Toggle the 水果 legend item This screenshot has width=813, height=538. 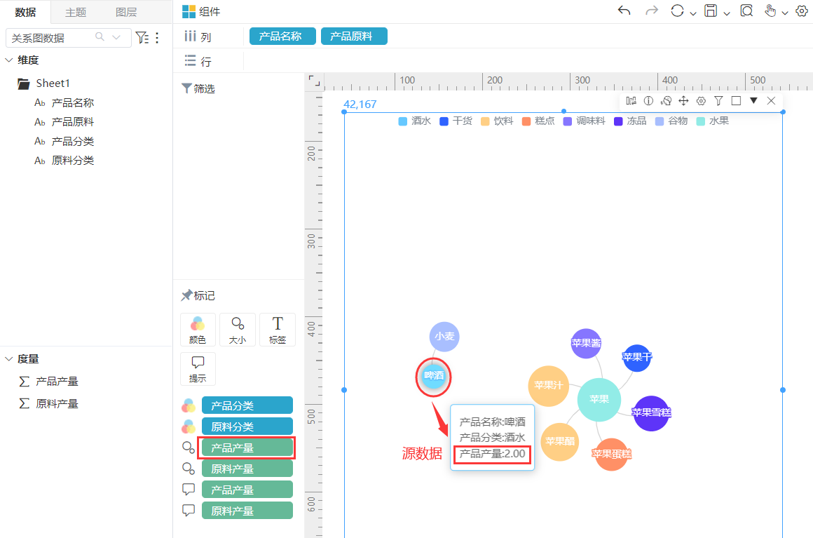(x=712, y=121)
